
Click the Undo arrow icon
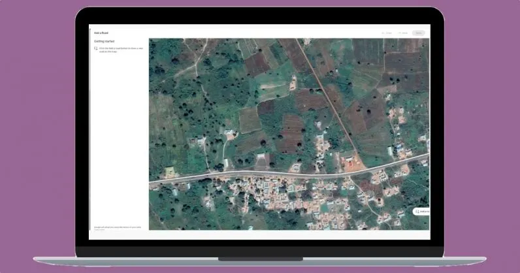tap(383, 33)
